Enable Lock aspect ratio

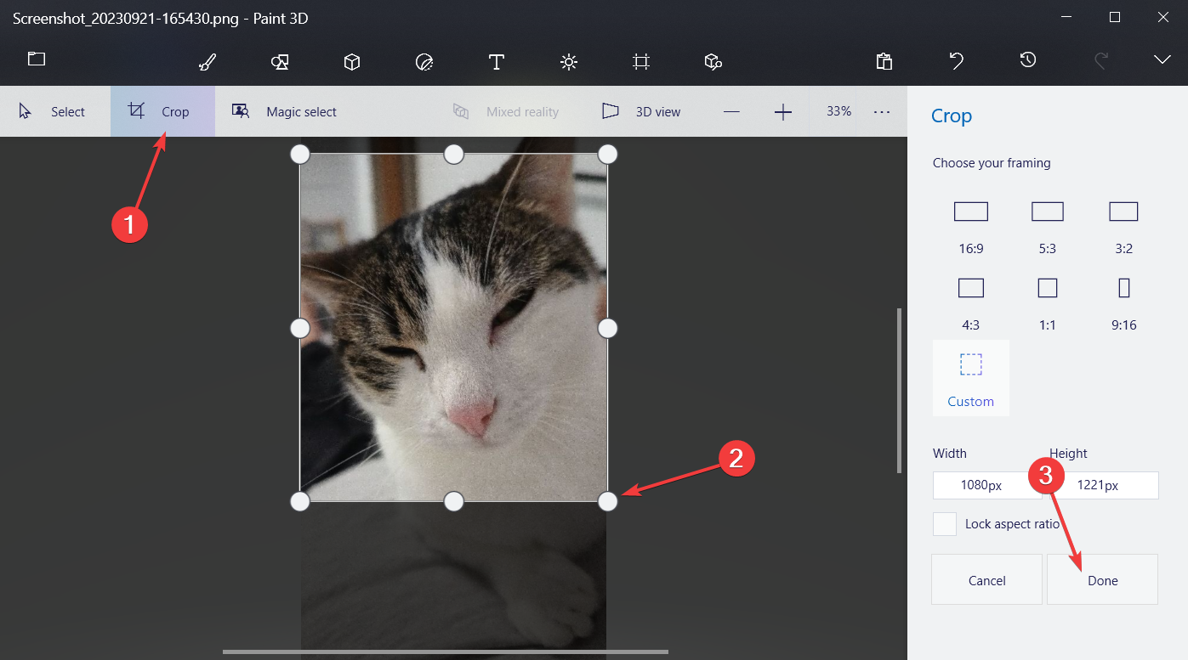[944, 524]
